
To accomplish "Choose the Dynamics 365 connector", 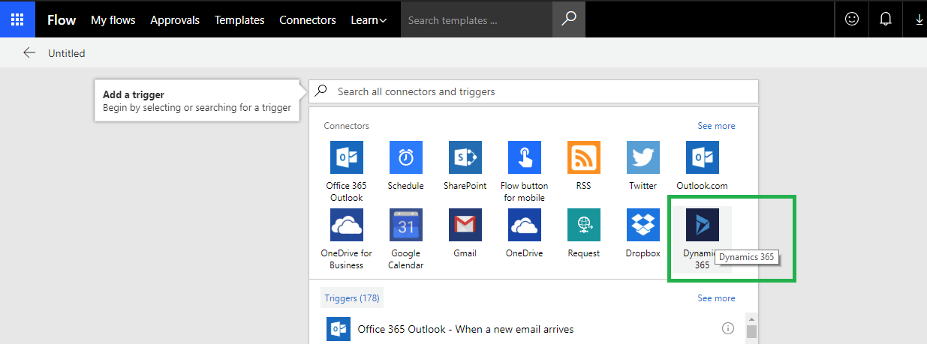I will [703, 225].
